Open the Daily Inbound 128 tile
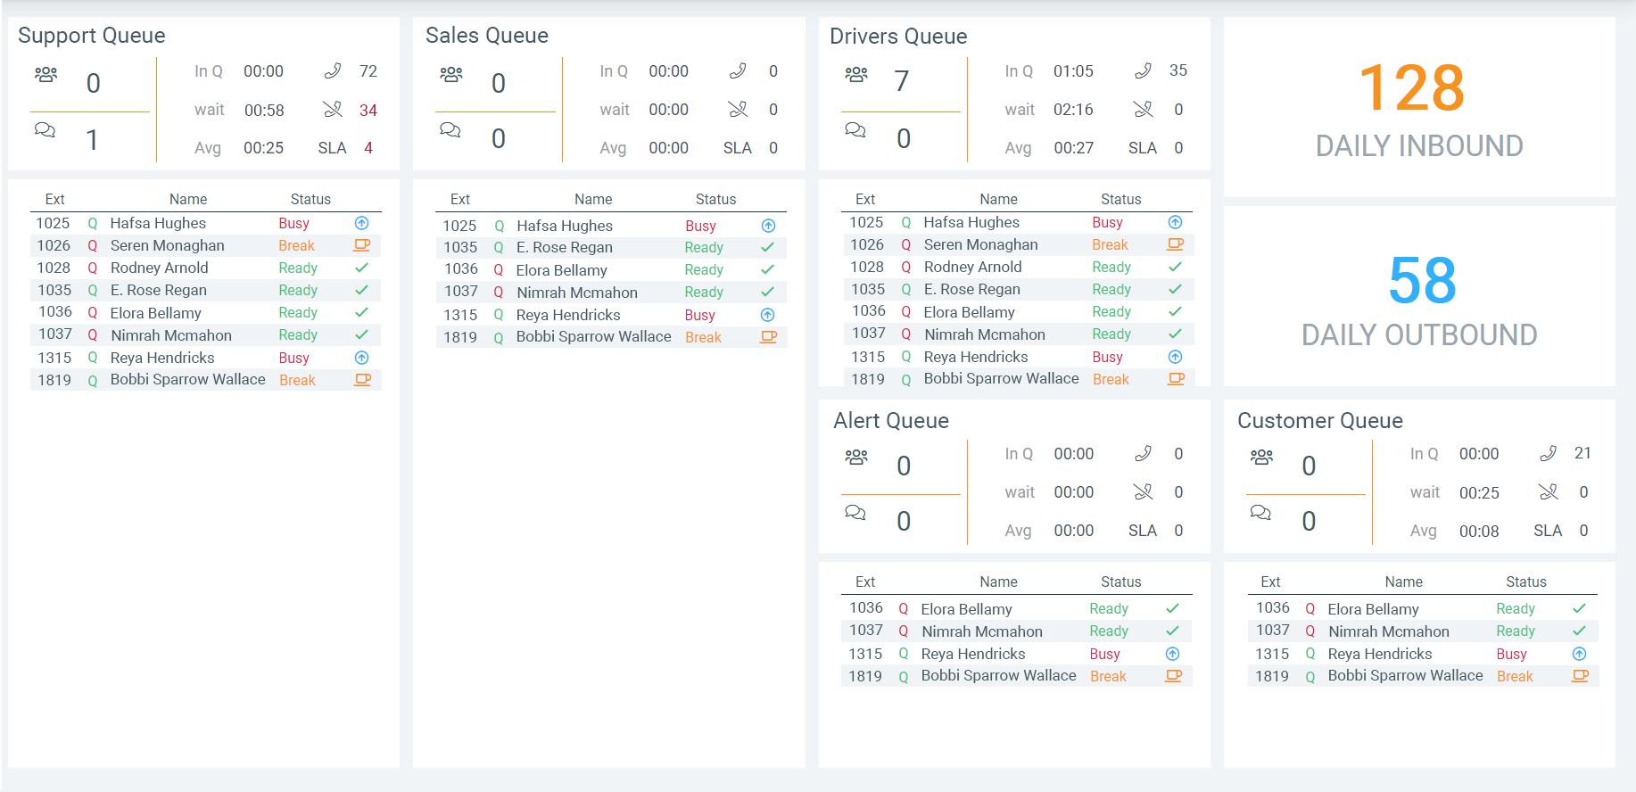The width and height of the screenshot is (1636, 792). point(1419,107)
